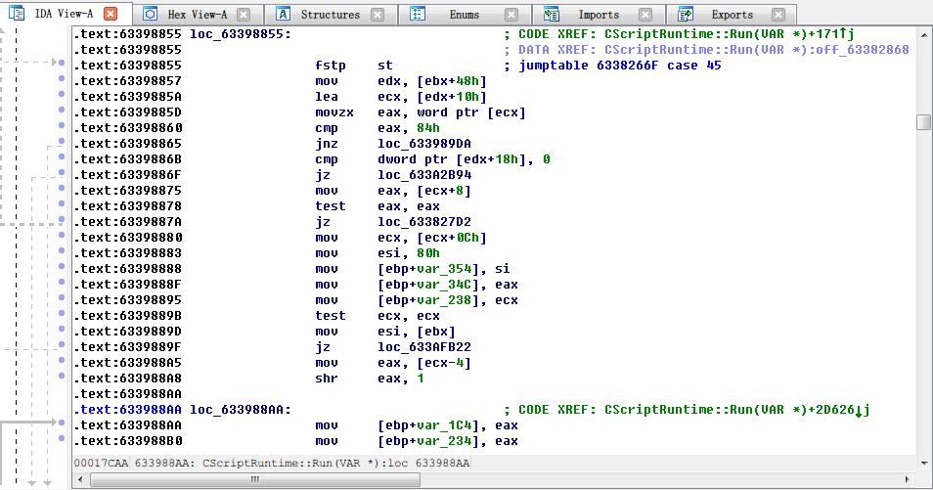
Task: Click the horizontal scrollbar thumb
Action: click(256, 479)
